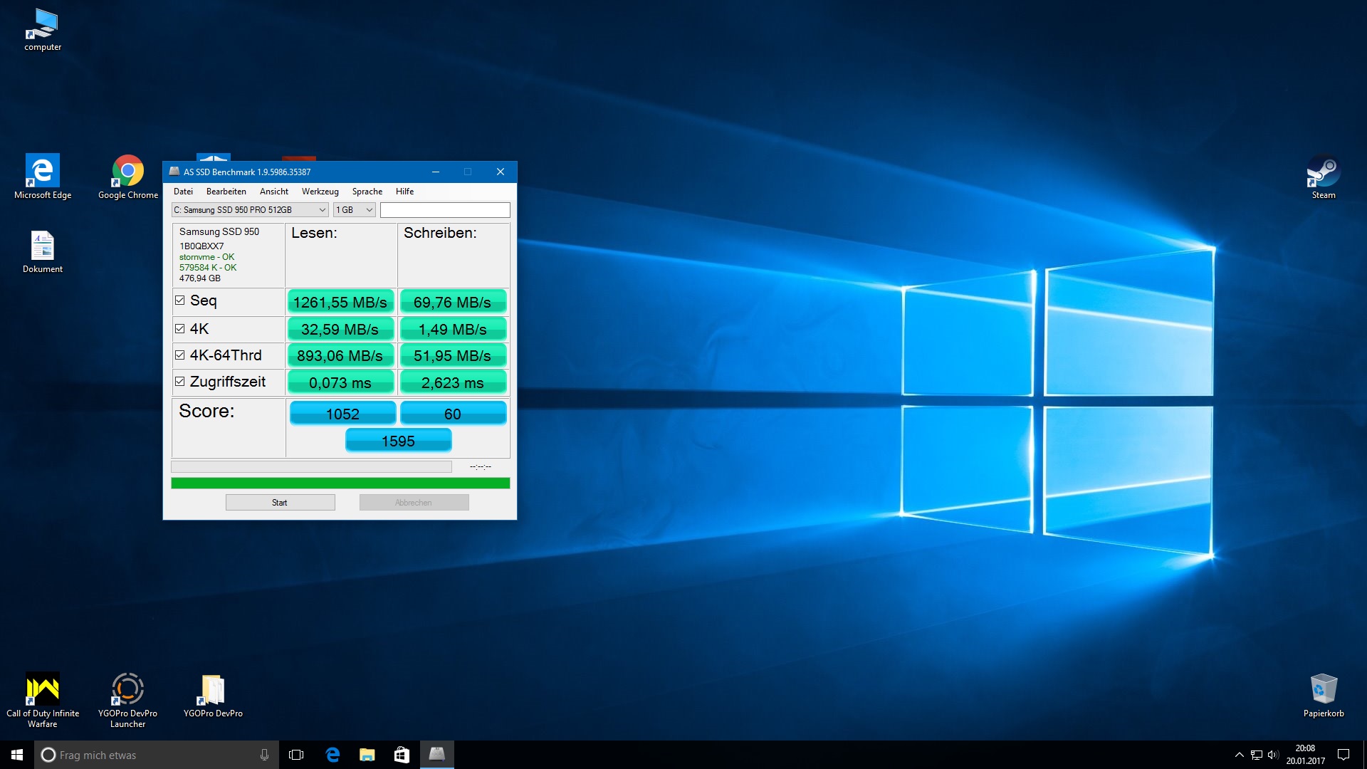Show hidden system tray icons chevron
1367x769 pixels.
(x=1239, y=755)
